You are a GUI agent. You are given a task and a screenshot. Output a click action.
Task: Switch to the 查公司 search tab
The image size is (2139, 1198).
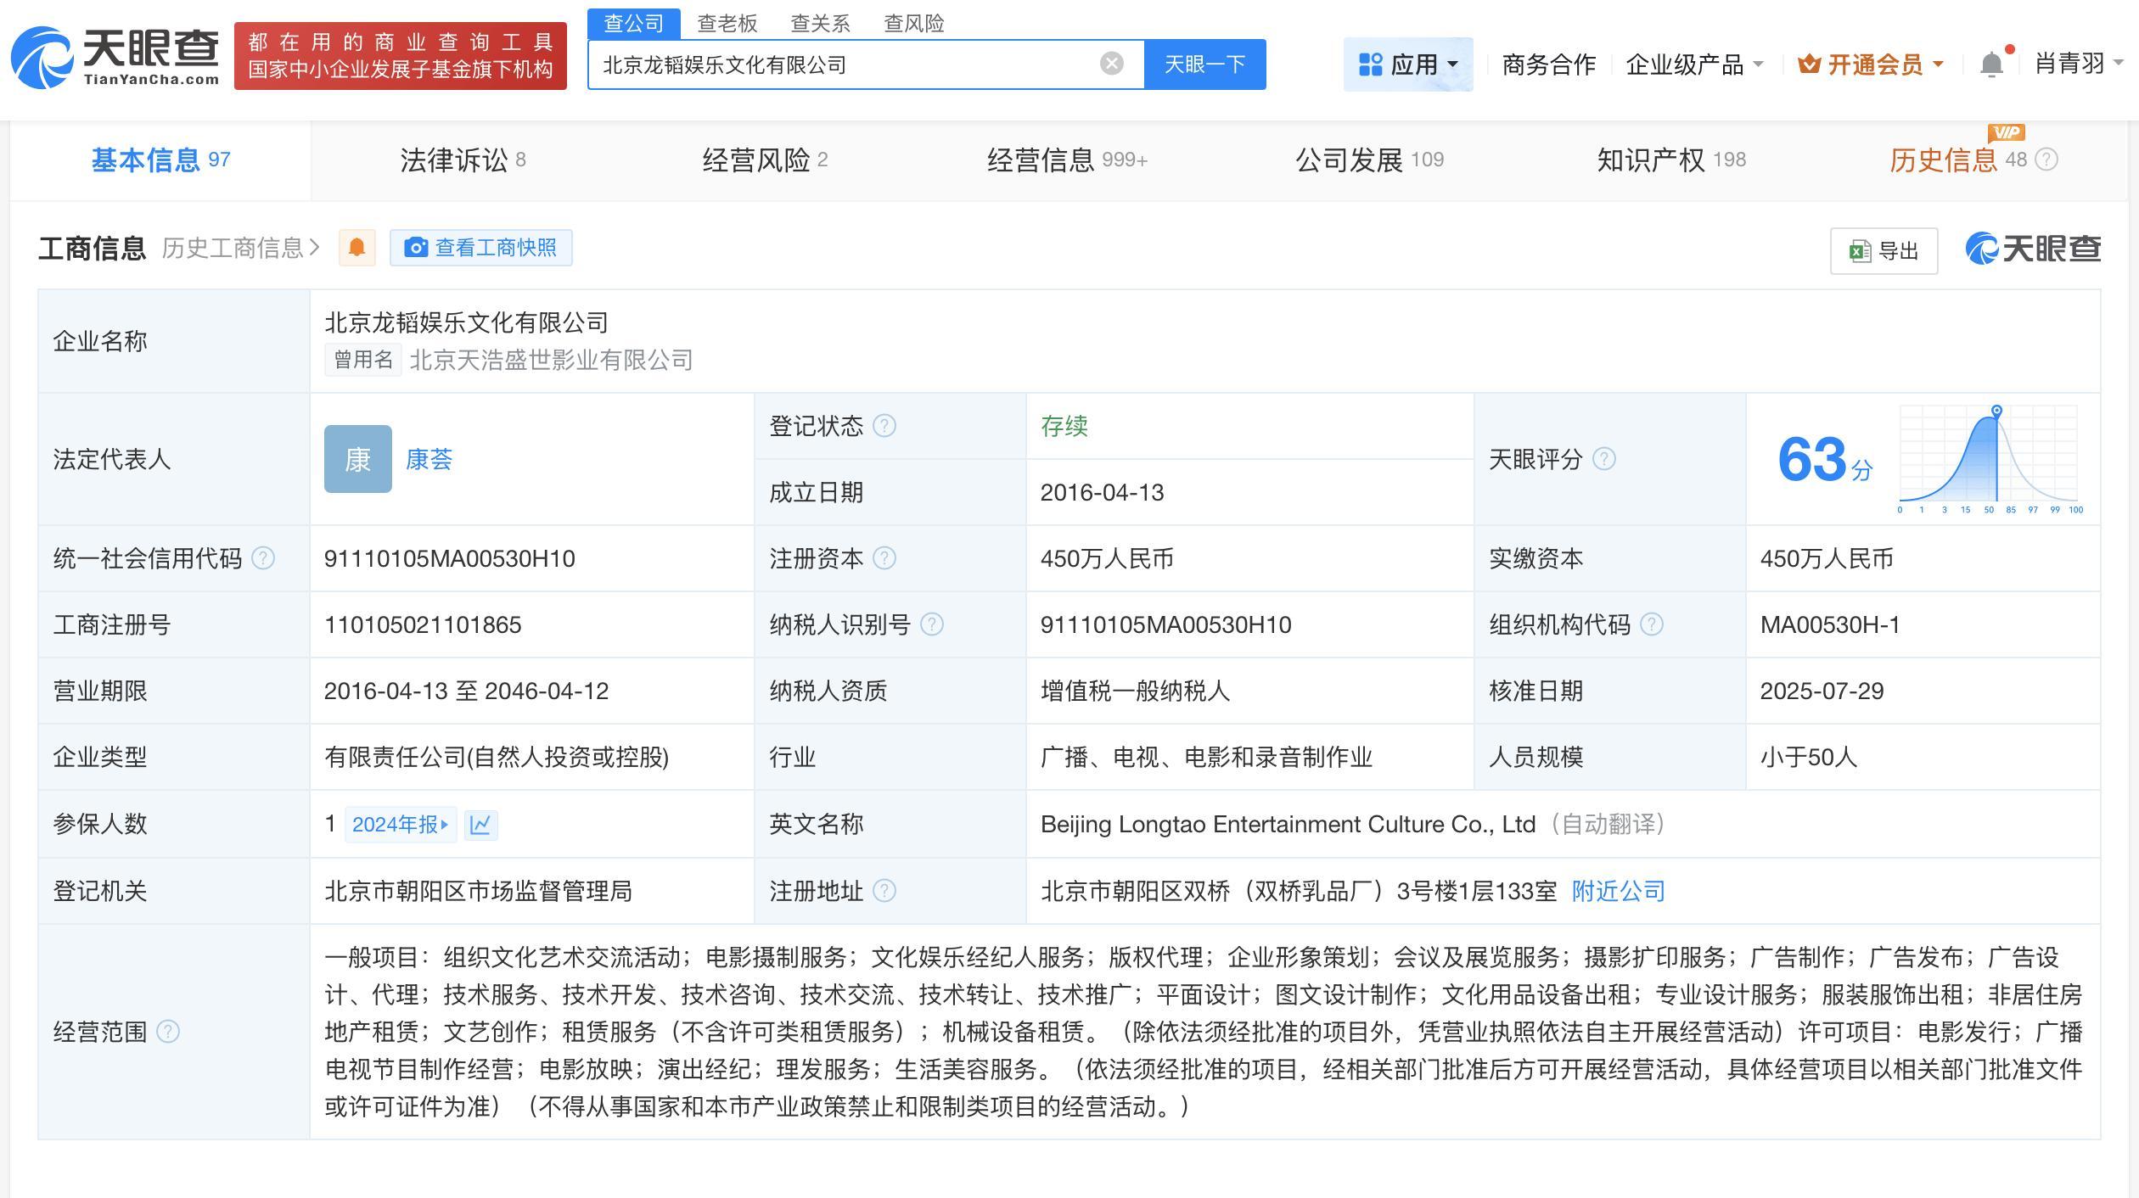(x=633, y=24)
